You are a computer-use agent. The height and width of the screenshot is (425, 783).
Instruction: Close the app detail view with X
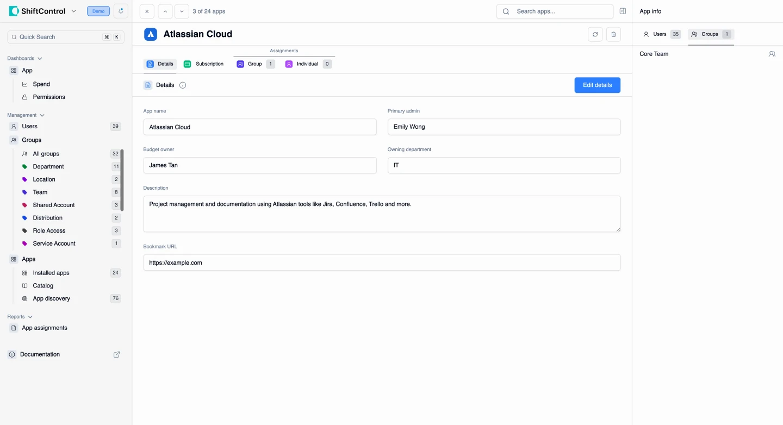147,11
